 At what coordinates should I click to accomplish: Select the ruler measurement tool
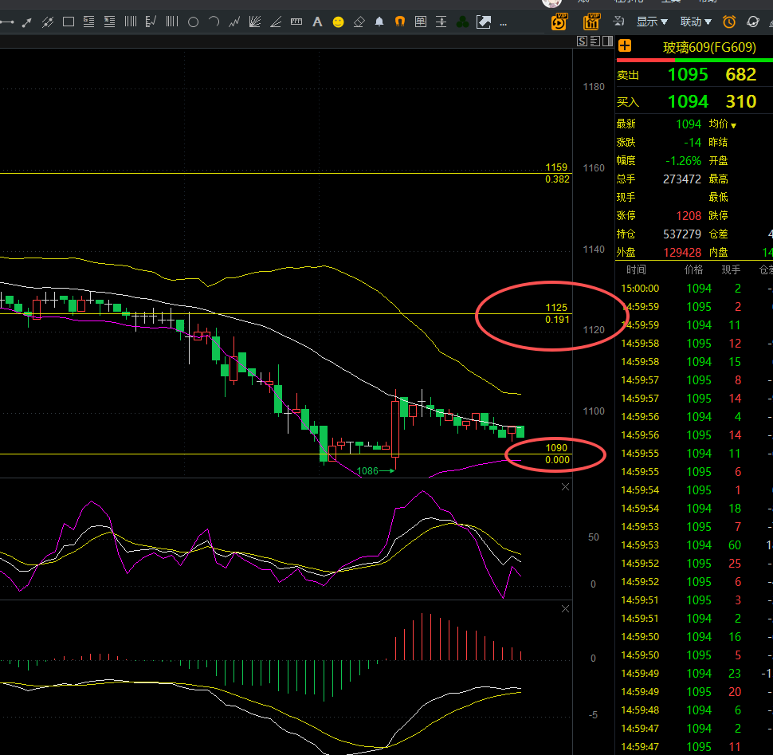pyautogui.click(x=296, y=22)
